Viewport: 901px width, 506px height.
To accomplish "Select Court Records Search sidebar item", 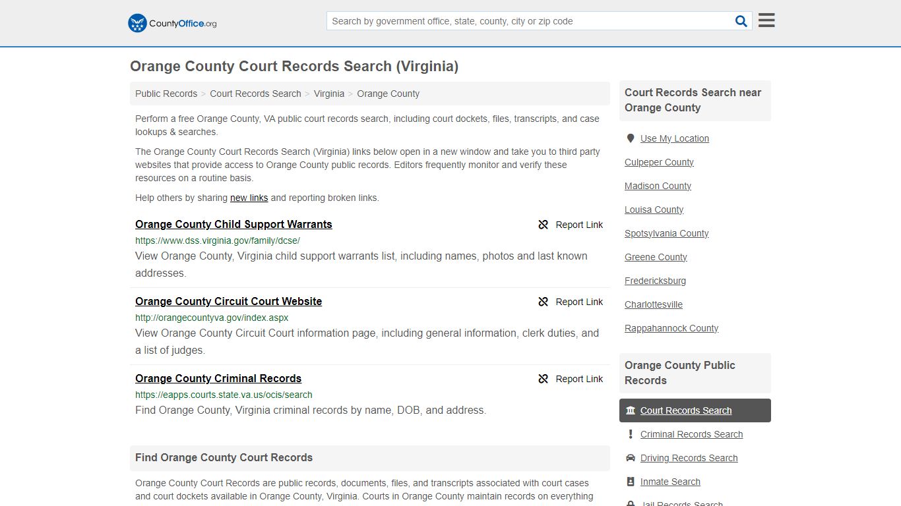I will point(695,410).
